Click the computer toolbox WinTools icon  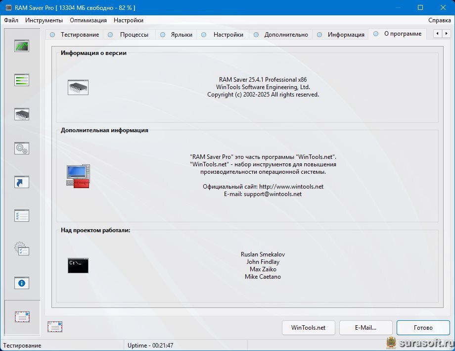coord(78,176)
